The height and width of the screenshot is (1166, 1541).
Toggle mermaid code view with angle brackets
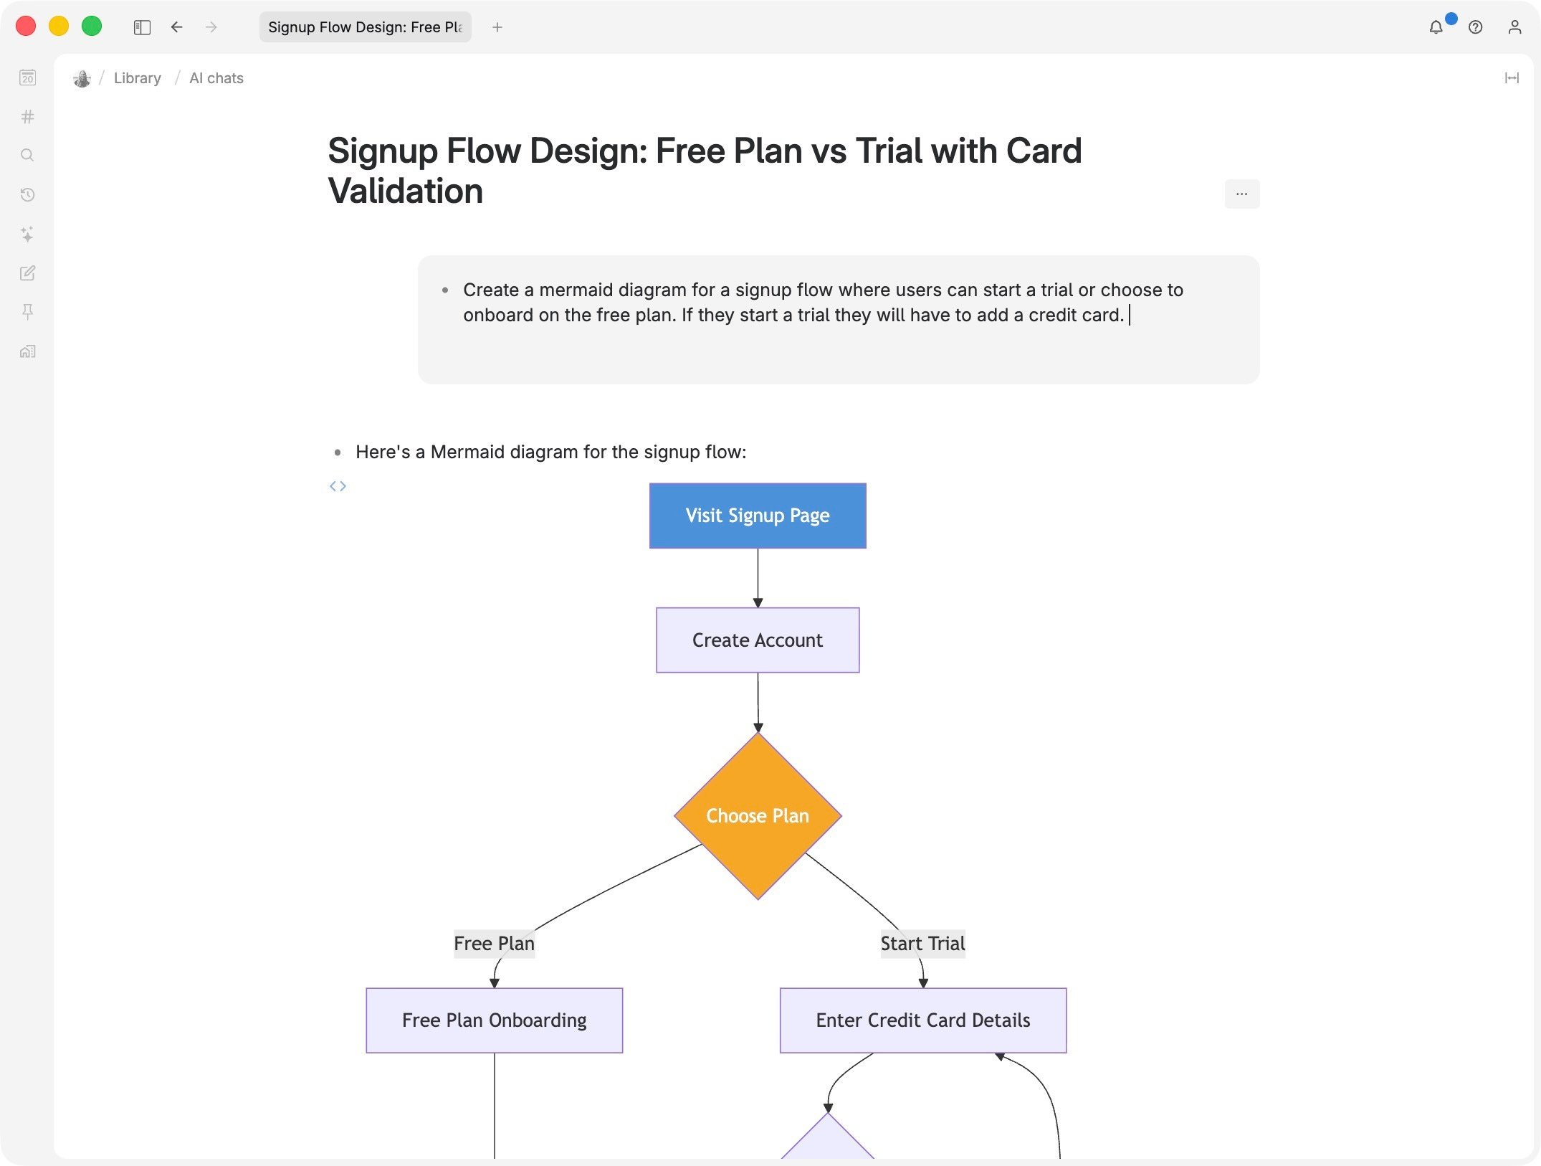tap(338, 486)
